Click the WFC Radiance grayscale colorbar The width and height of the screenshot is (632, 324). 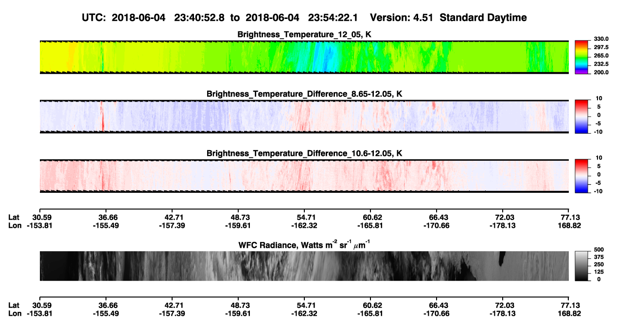coord(581,266)
